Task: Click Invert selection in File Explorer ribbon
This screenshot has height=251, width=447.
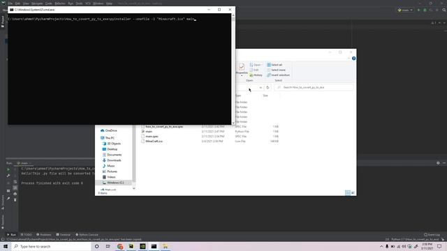Action: [x=278, y=75]
